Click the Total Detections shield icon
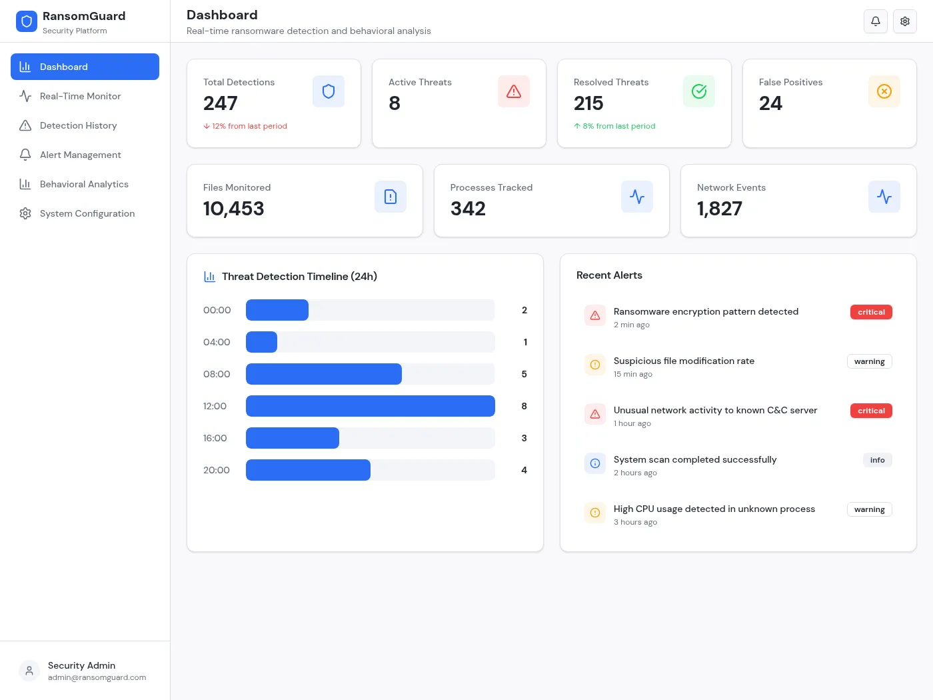Image resolution: width=933 pixels, height=700 pixels. (x=329, y=91)
